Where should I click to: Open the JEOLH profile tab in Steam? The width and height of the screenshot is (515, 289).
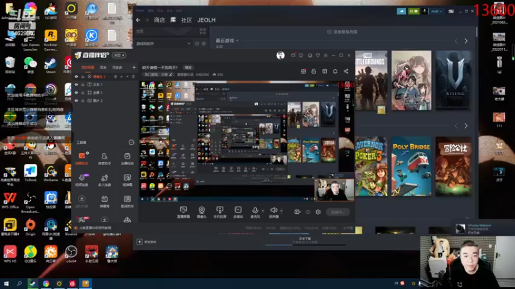pos(206,20)
